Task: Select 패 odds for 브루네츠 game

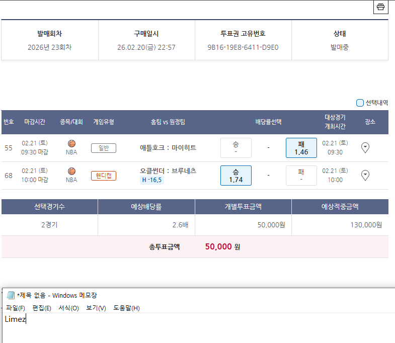Action: point(301,175)
